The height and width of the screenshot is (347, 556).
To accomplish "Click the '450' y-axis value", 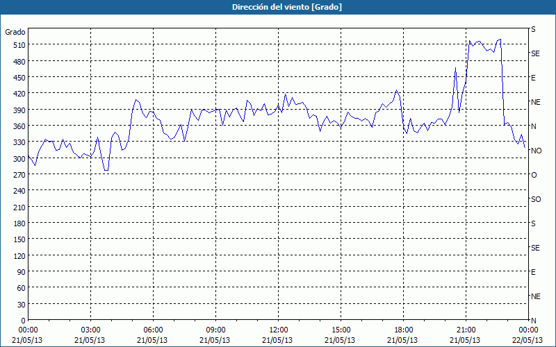I will 19,78.
